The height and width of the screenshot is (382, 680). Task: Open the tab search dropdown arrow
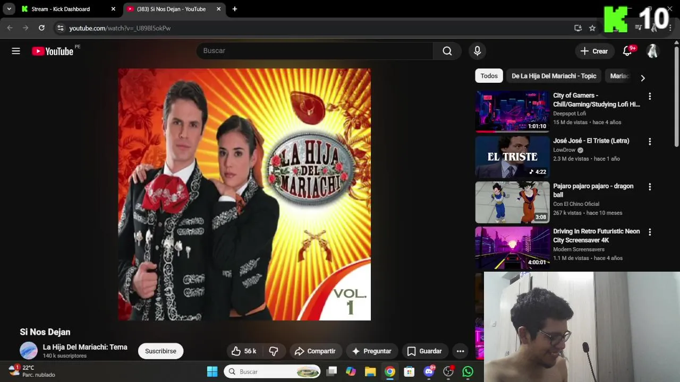tap(9, 9)
